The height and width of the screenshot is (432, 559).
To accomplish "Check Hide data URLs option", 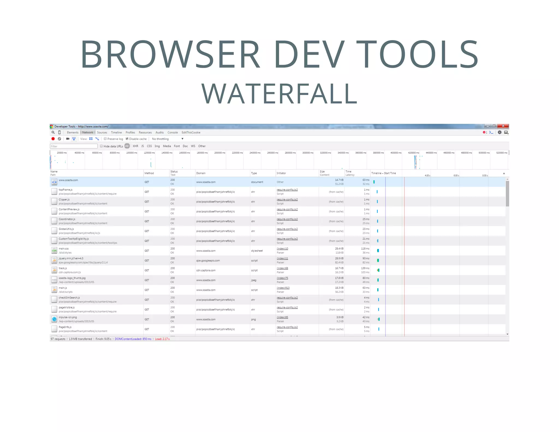I will 101,146.
